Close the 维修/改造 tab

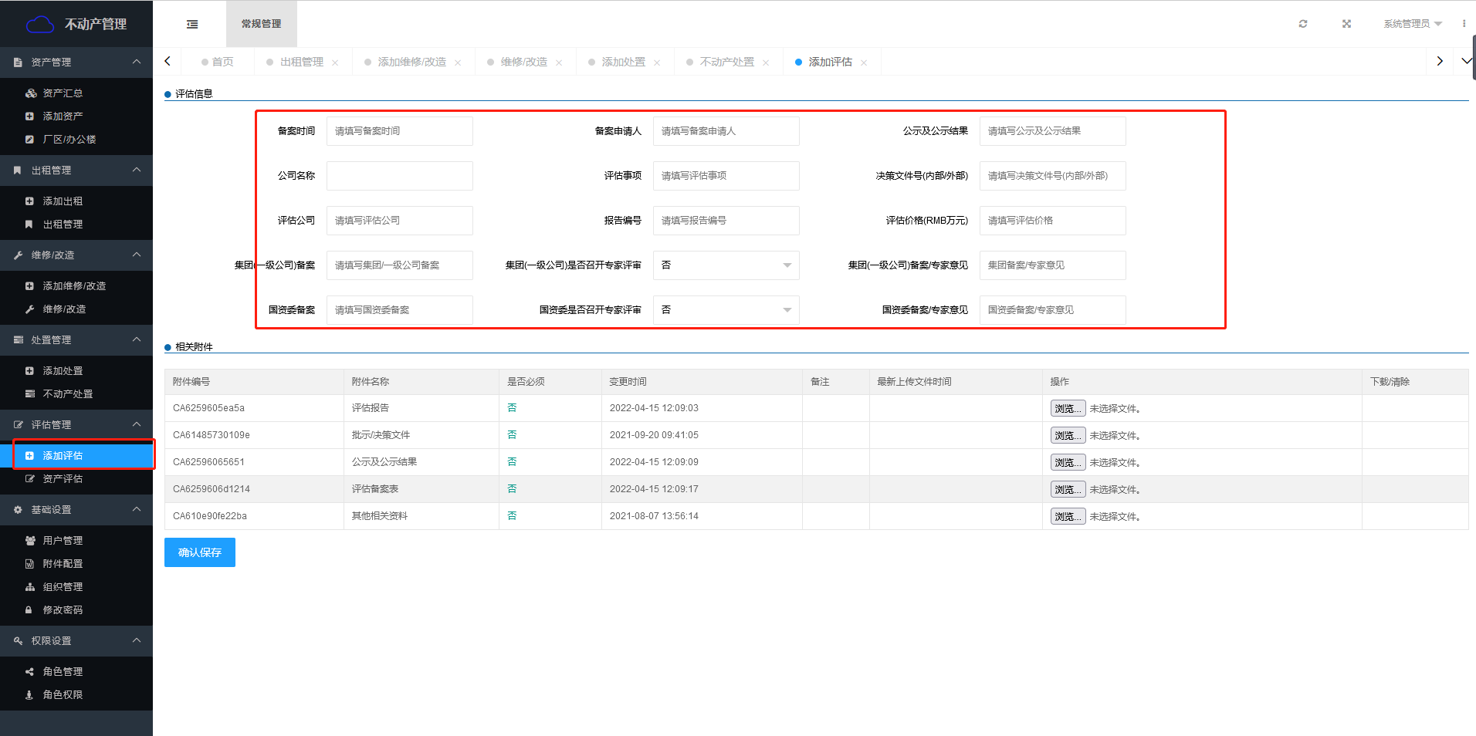pos(559,62)
